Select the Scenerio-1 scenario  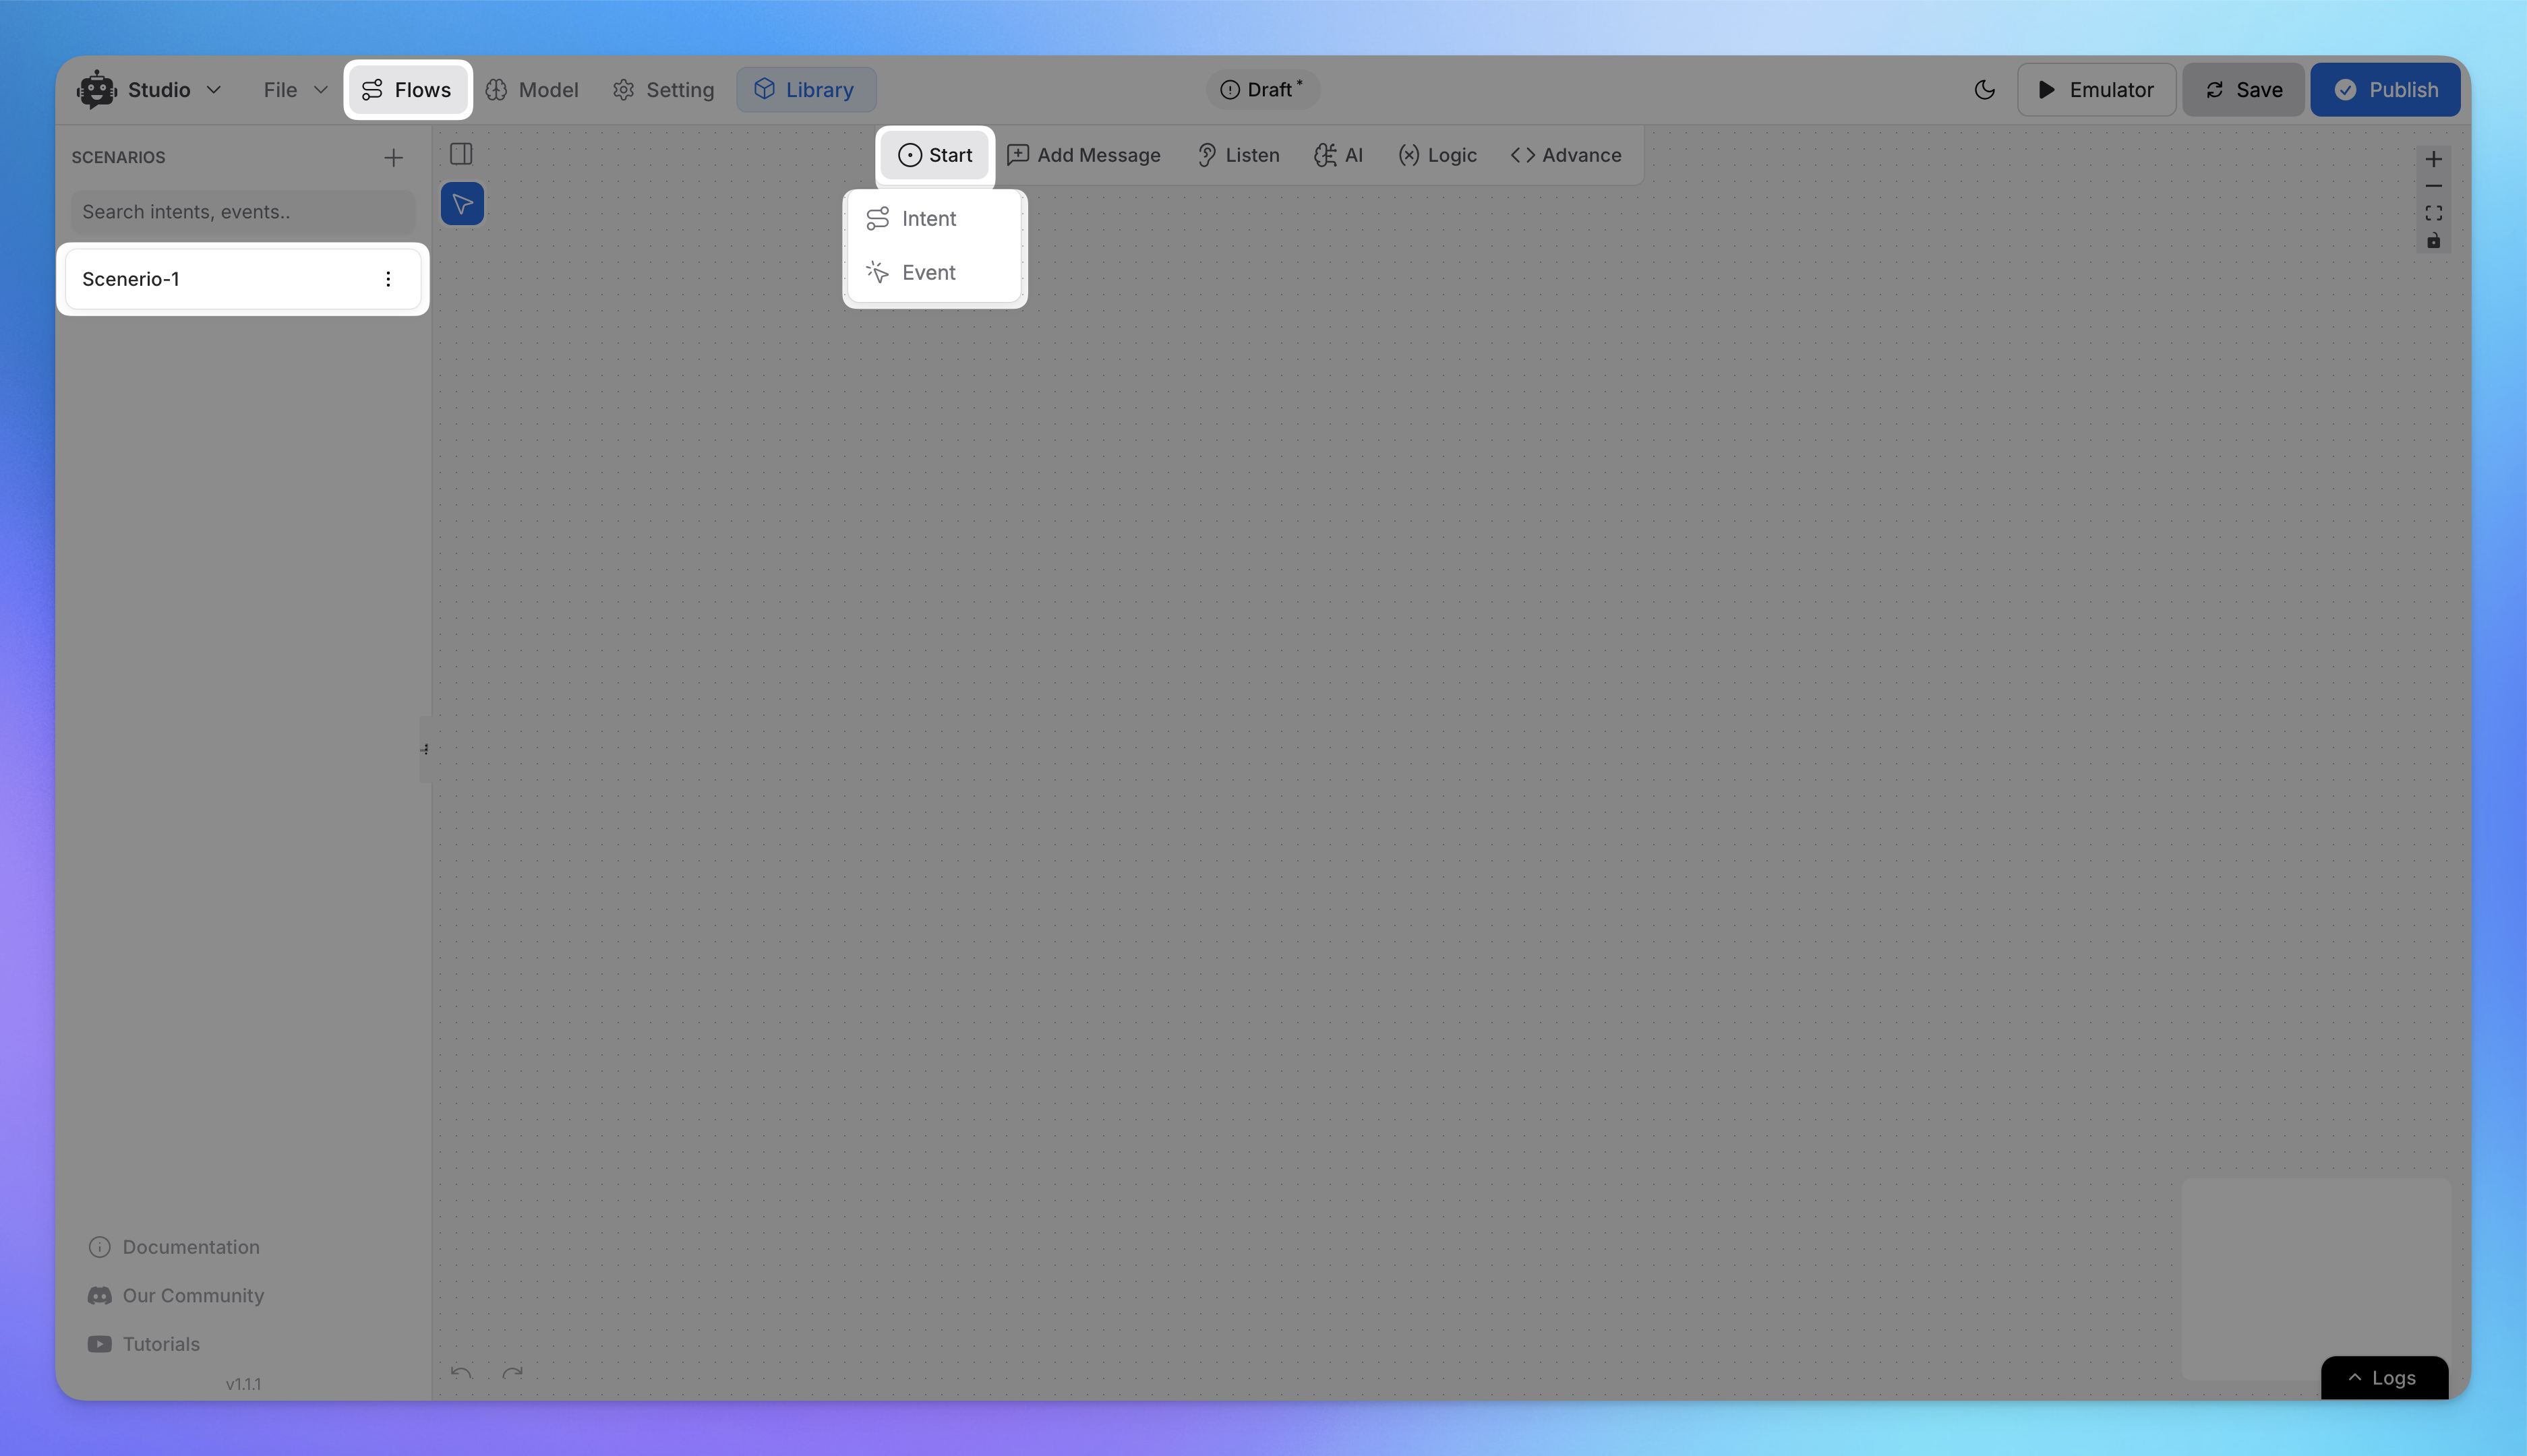click(243, 279)
